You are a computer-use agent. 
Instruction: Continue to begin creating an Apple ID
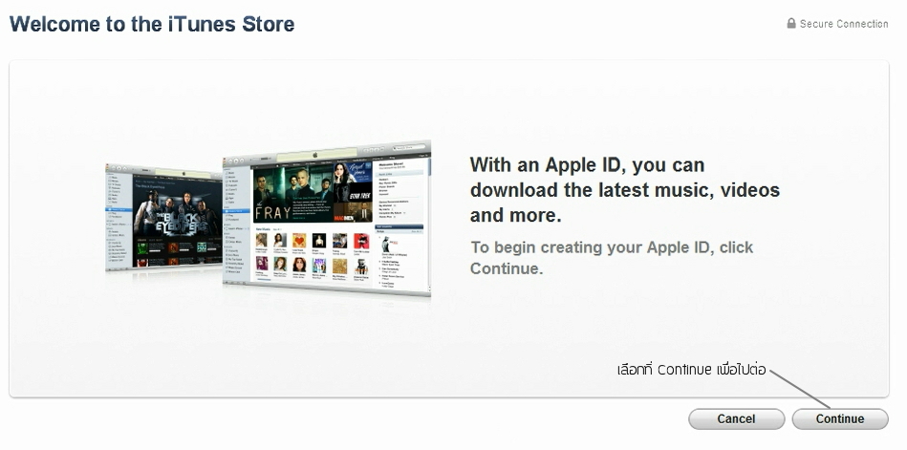[840, 418]
